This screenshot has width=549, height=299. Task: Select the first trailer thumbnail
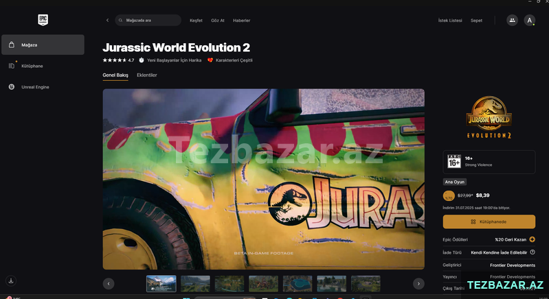pyautogui.click(x=161, y=283)
